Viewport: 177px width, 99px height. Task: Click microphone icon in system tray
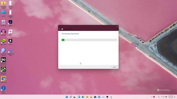click(159, 97)
